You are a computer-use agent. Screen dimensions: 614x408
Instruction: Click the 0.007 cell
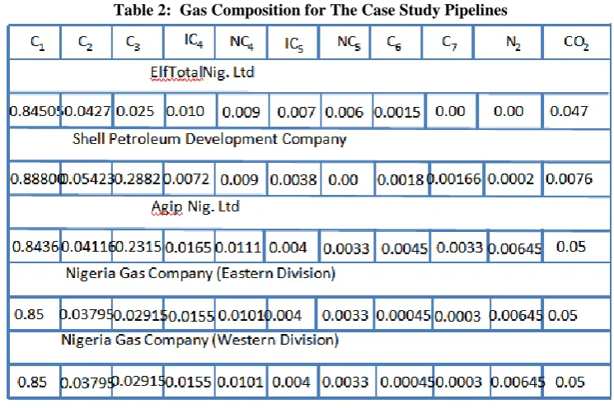click(296, 113)
